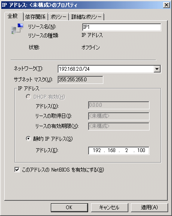Click the dialog title bar text
This screenshot has width=172, height=216.
(39, 5)
